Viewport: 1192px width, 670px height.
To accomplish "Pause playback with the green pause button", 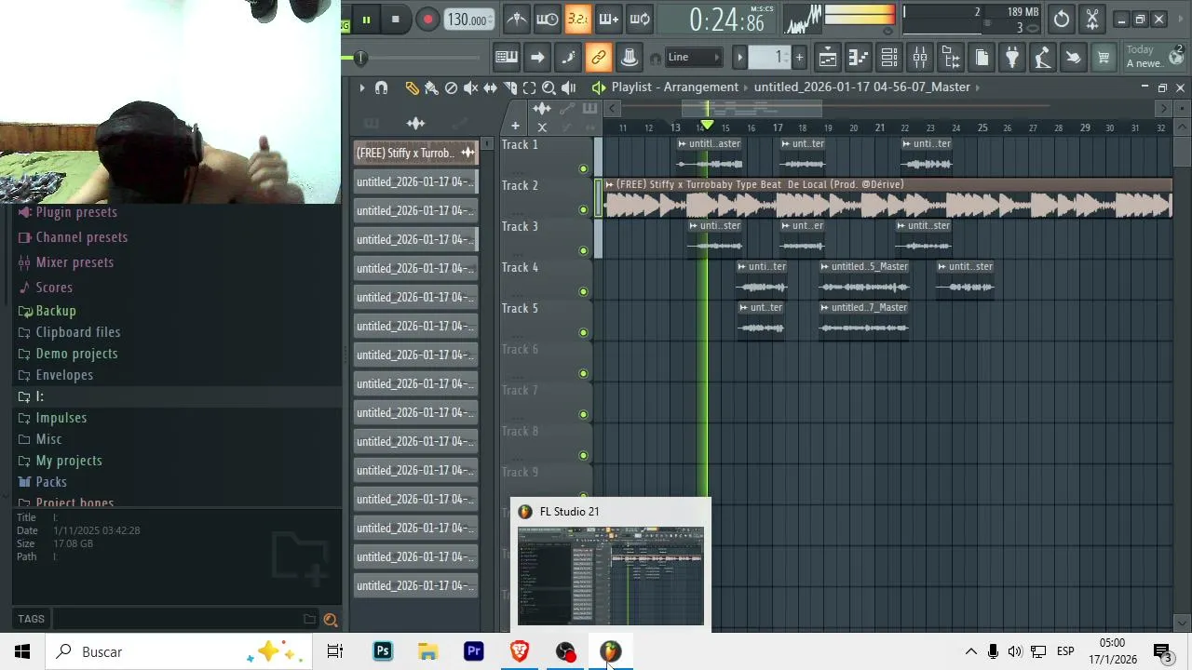I will click(x=366, y=20).
